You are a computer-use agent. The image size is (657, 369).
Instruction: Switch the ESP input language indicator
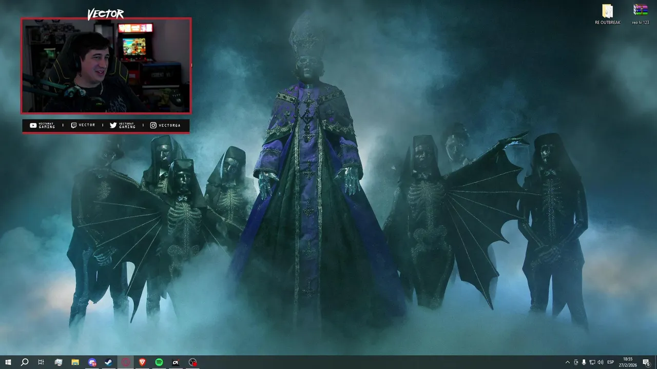611,362
